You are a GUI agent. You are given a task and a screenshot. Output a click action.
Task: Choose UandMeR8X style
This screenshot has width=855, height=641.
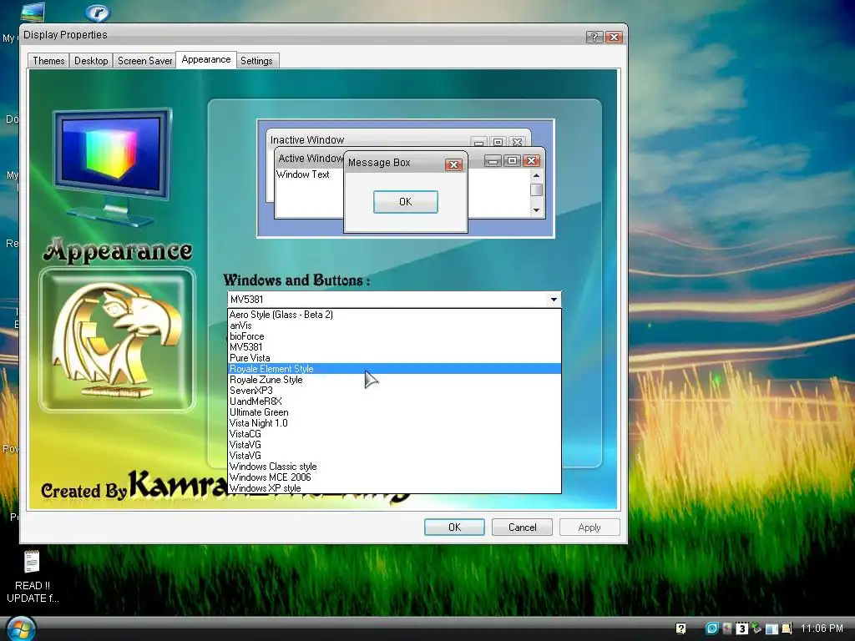coord(394,401)
